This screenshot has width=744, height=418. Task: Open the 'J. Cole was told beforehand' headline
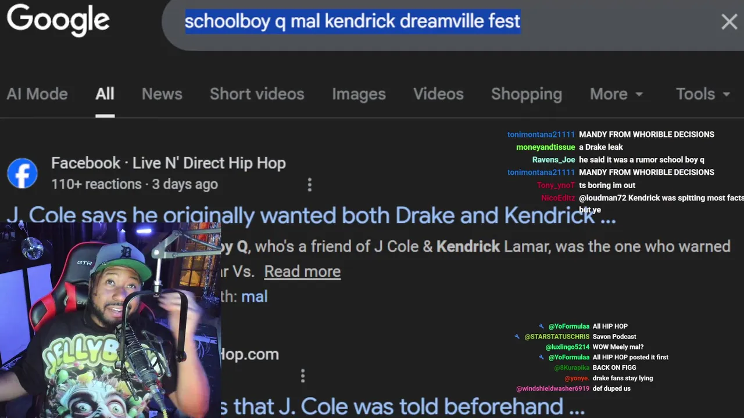pyautogui.click(x=402, y=407)
